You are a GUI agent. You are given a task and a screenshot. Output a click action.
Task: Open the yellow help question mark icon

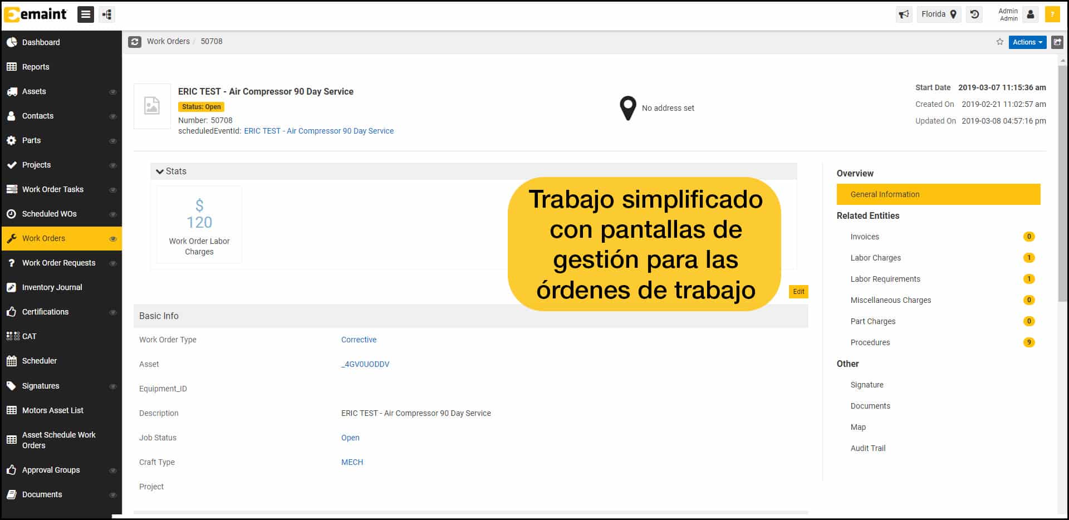coord(1052,14)
